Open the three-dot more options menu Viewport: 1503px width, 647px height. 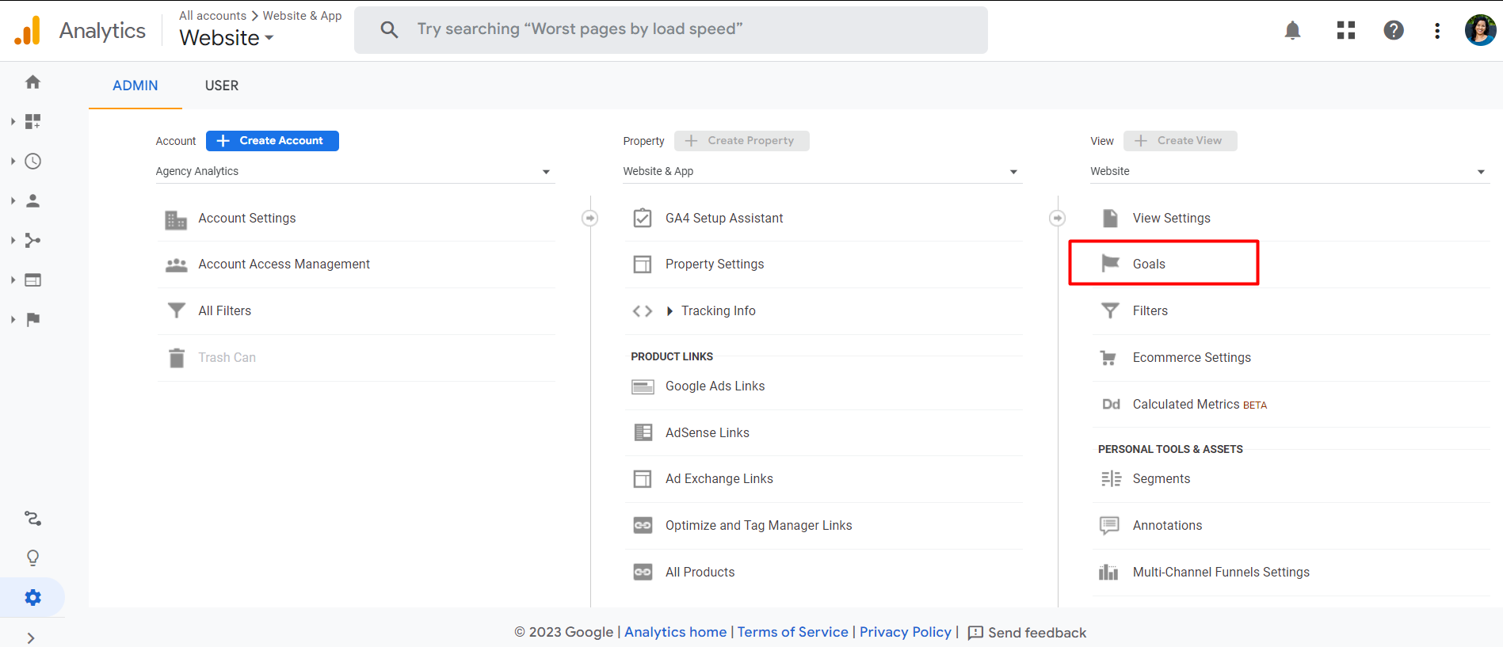click(x=1436, y=31)
